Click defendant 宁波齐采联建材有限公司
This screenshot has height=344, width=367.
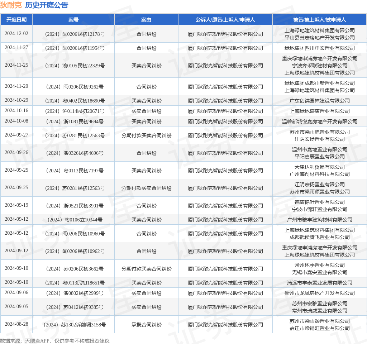319,66
